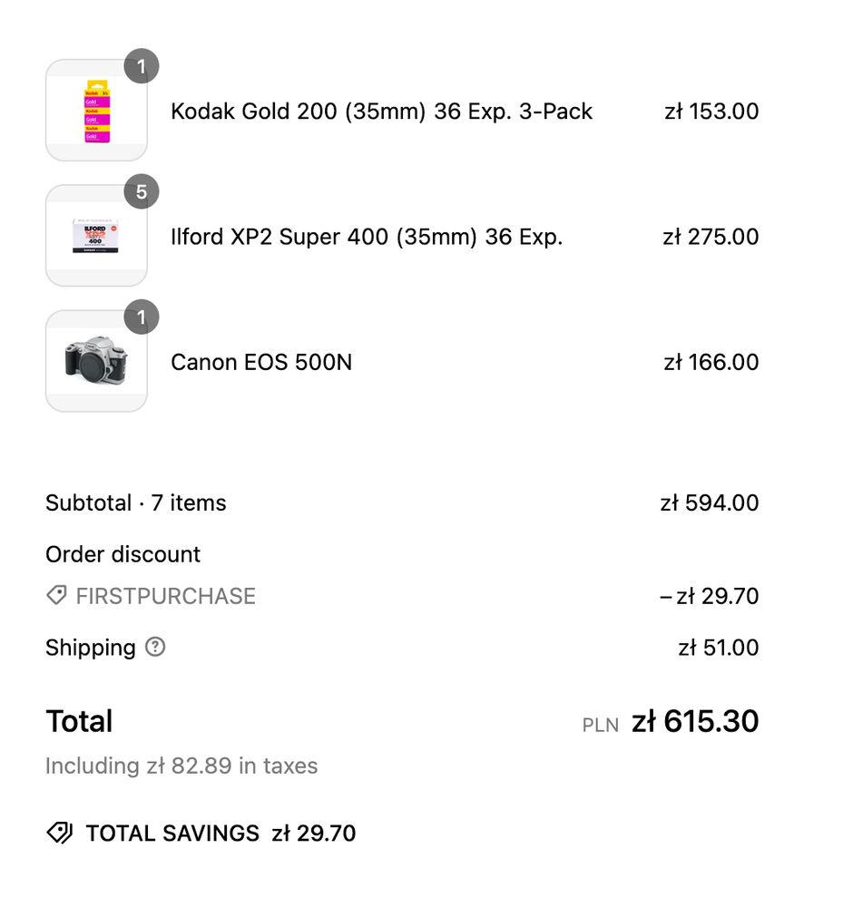Click the zł 51.00 shipping cost
The width and height of the screenshot is (843, 907).
point(719,648)
